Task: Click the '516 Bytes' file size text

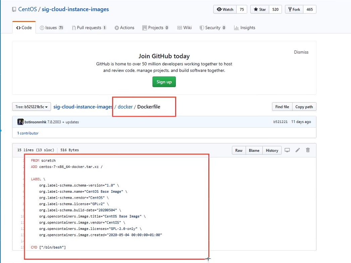Action: [x=69, y=150]
